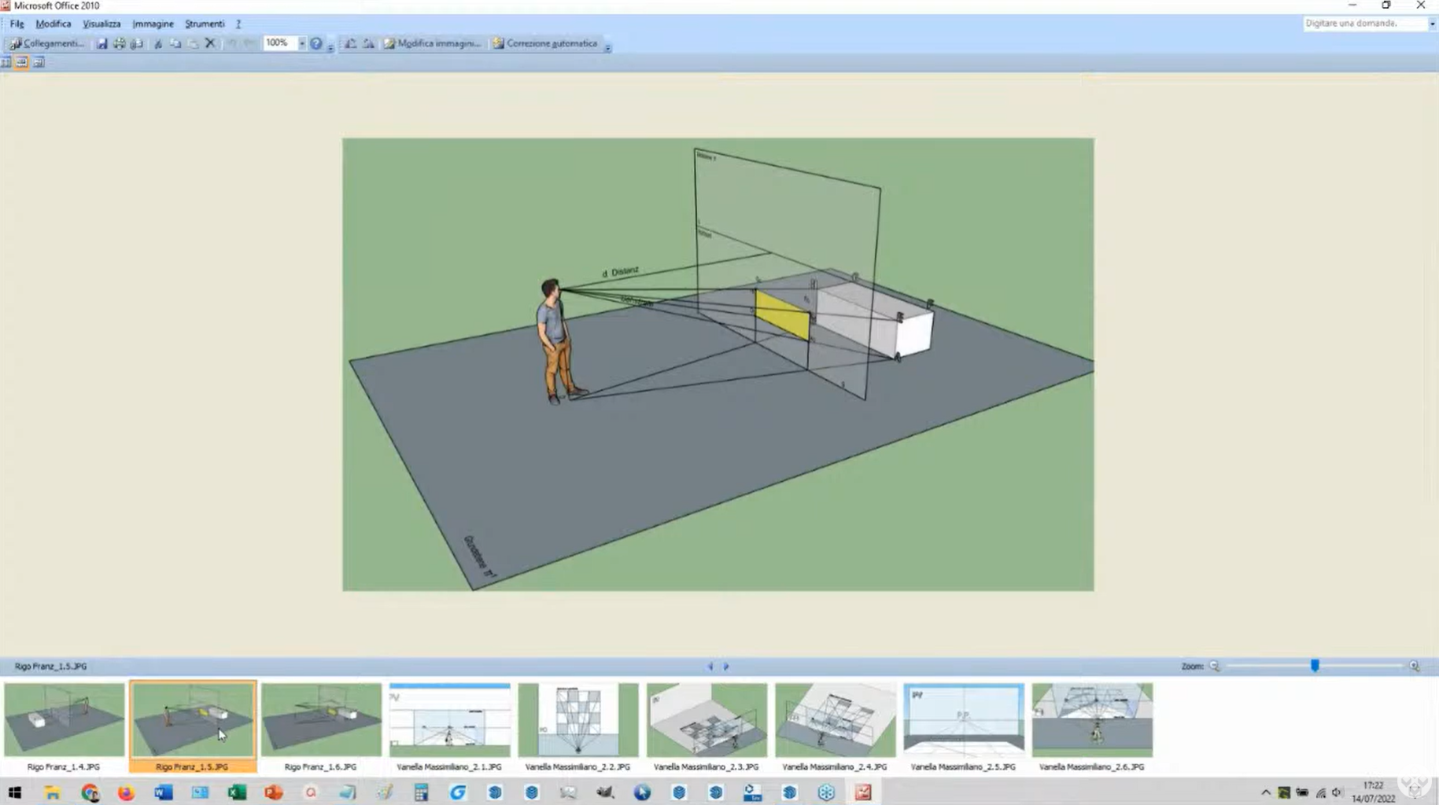Switch to Single Picture view mode
This screenshot has width=1439, height=805.
tap(39, 62)
